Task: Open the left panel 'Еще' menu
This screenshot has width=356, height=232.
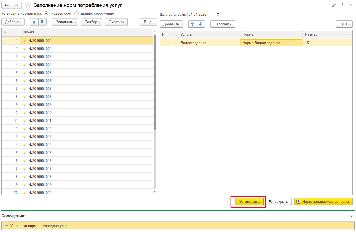Action: [x=148, y=22]
